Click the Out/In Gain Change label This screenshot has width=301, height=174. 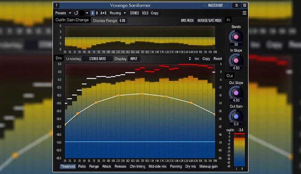coord(72,20)
